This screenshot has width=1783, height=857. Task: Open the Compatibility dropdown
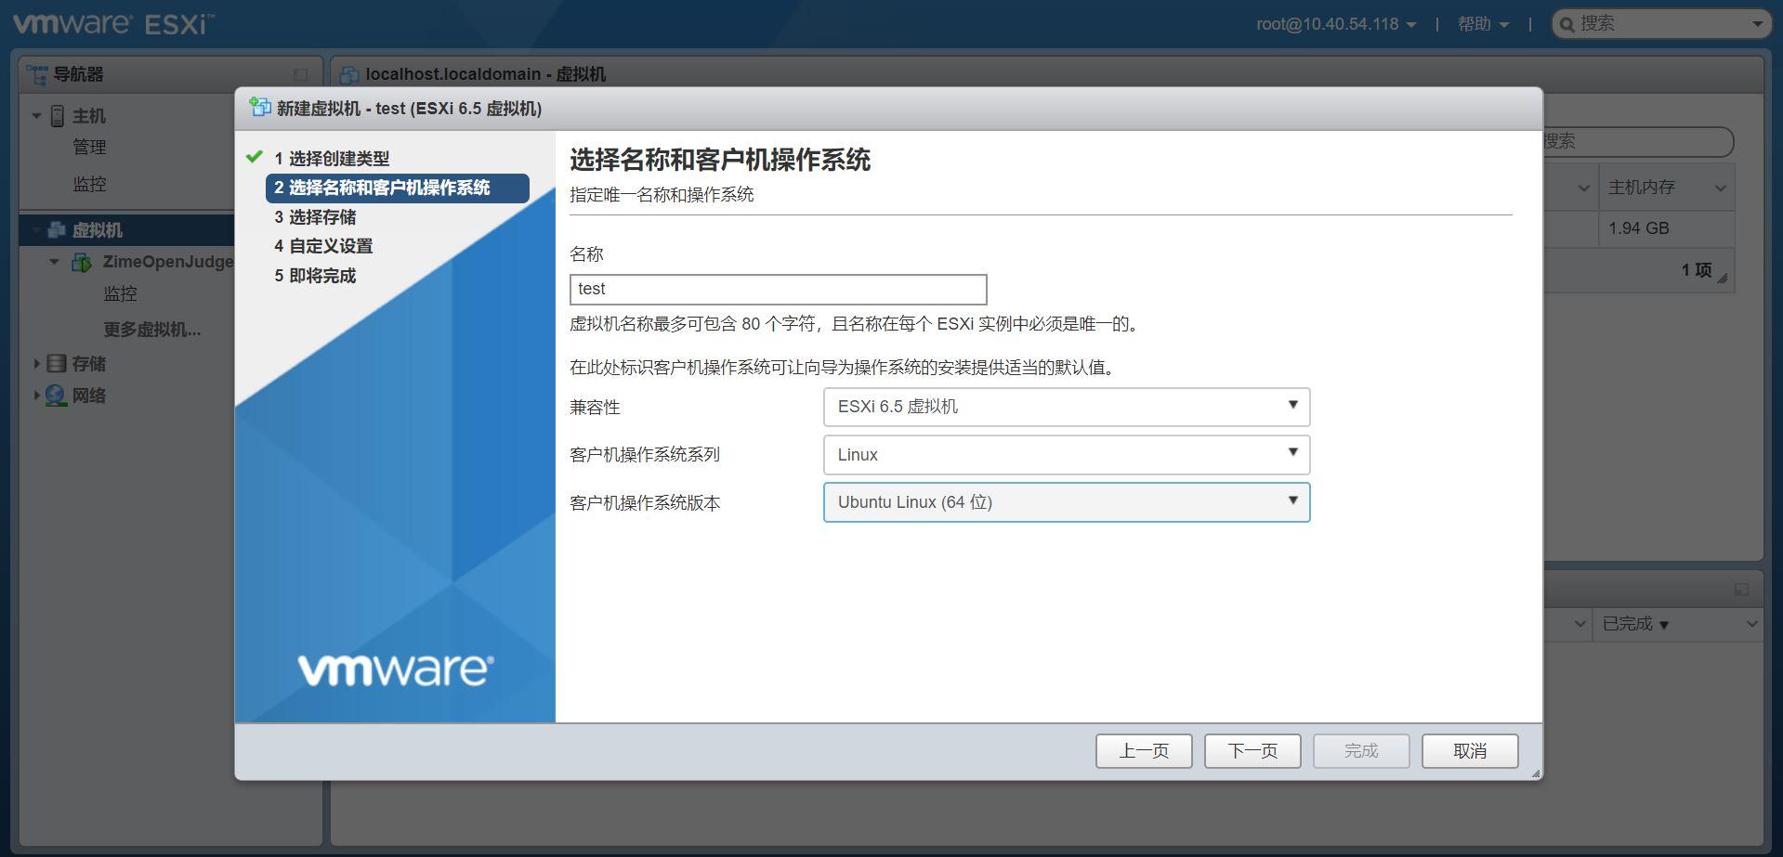1067,407
